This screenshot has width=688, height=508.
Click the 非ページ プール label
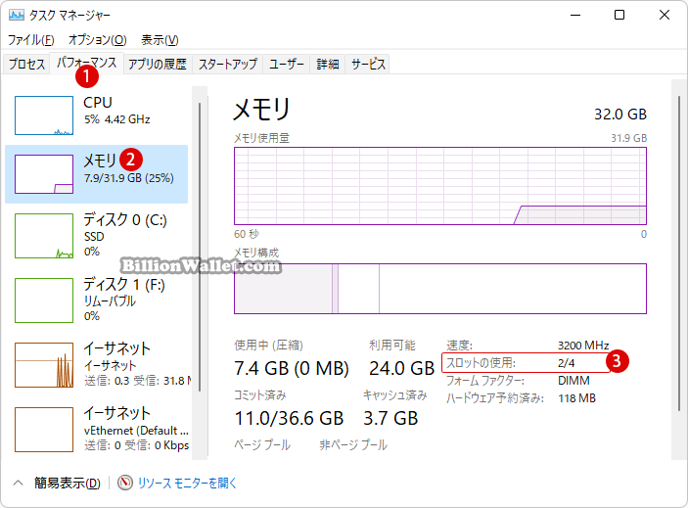pos(353,444)
